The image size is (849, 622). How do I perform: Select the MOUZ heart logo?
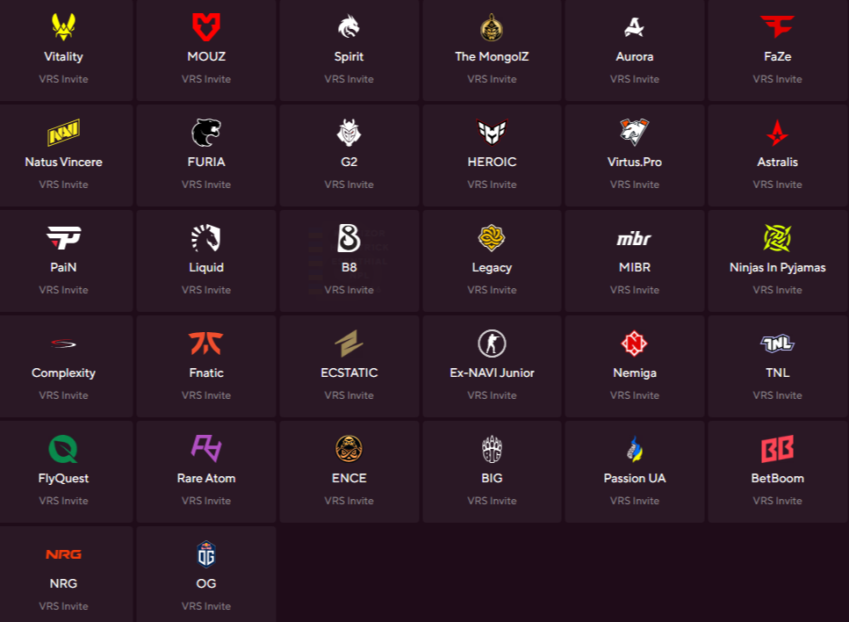pyautogui.click(x=206, y=27)
